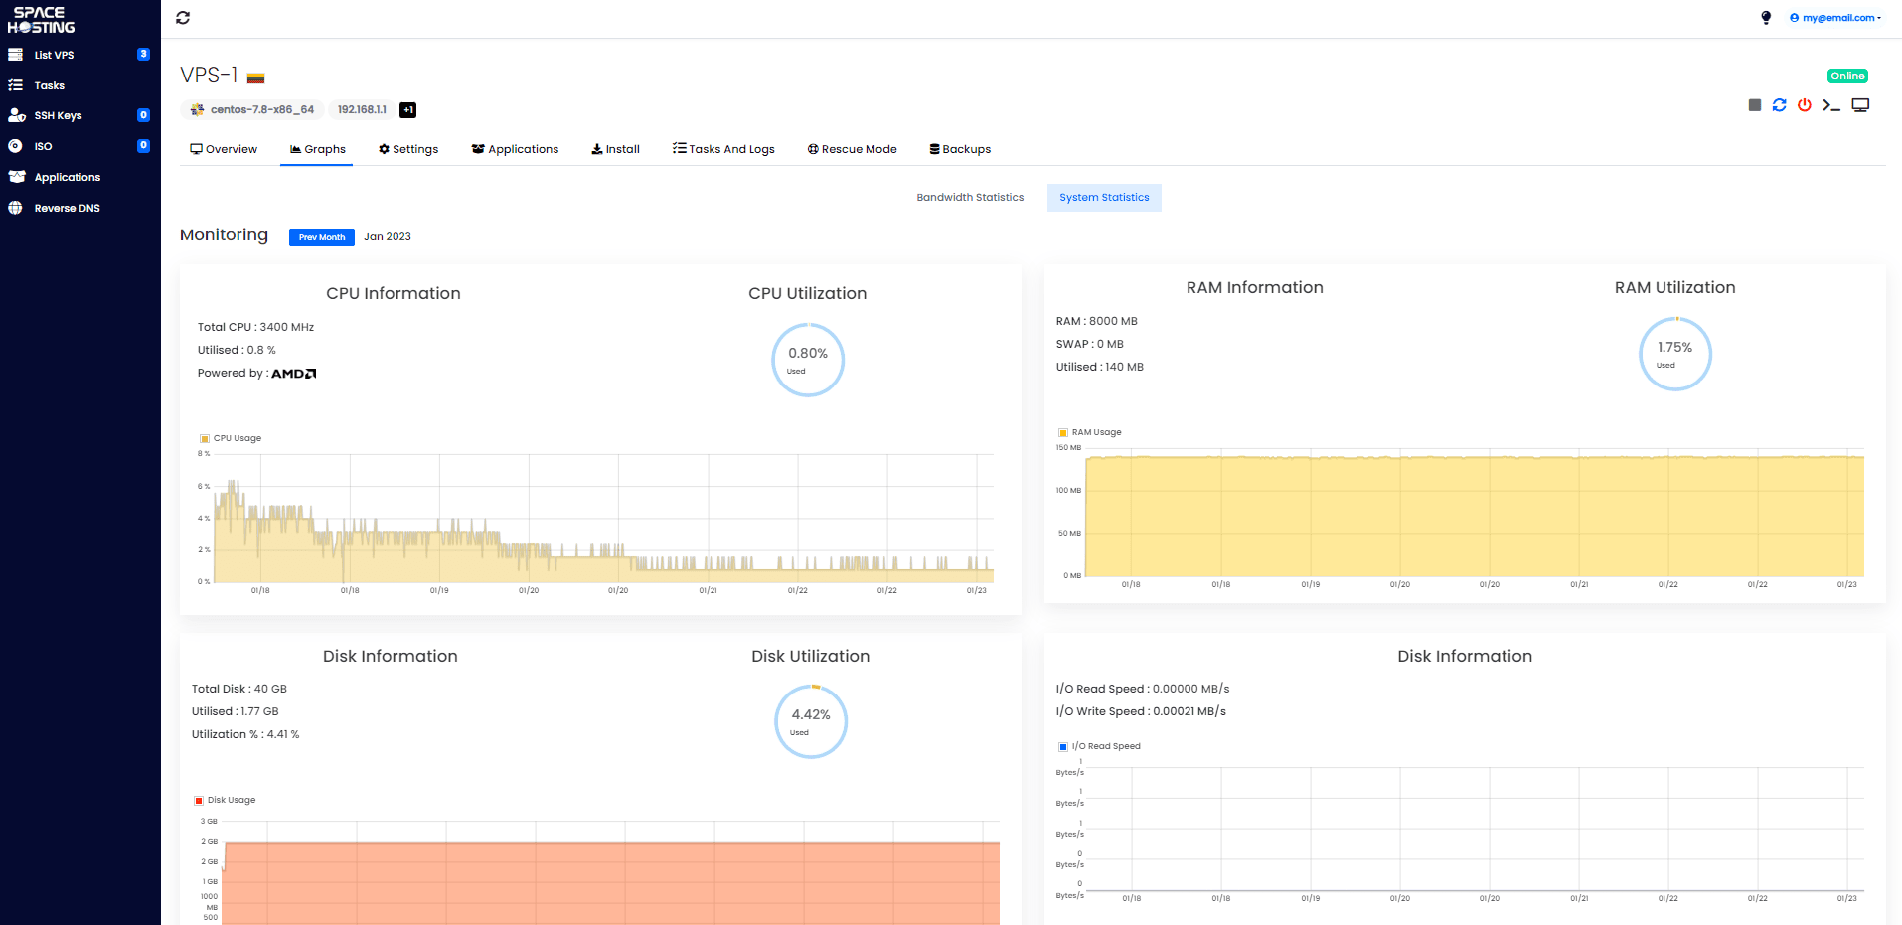
Task: Select System Statistics view
Action: pos(1104,198)
